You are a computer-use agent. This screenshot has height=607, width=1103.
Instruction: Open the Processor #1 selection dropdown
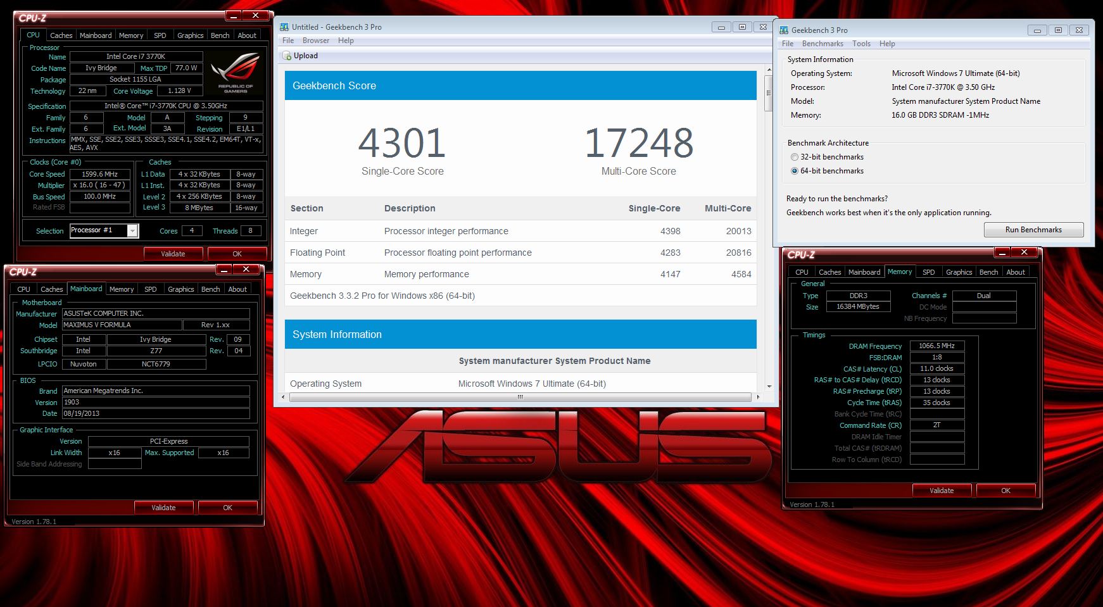pyautogui.click(x=132, y=230)
